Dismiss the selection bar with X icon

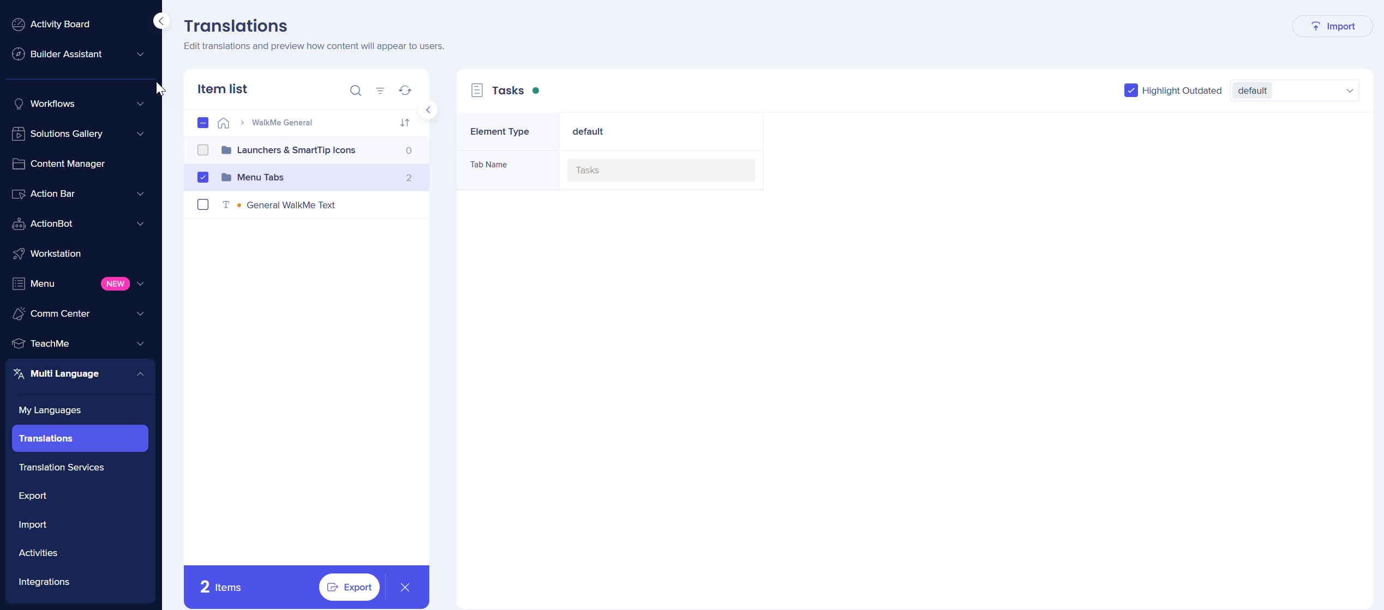pyautogui.click(x=405, y=587)
